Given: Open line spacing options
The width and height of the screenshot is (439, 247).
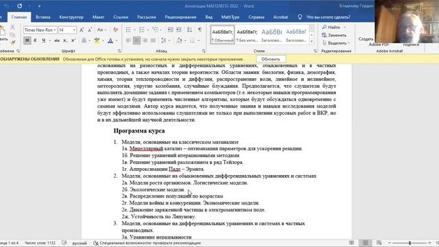Looking at the screenshot, I should pyautogui.click(x=164, y=40).
